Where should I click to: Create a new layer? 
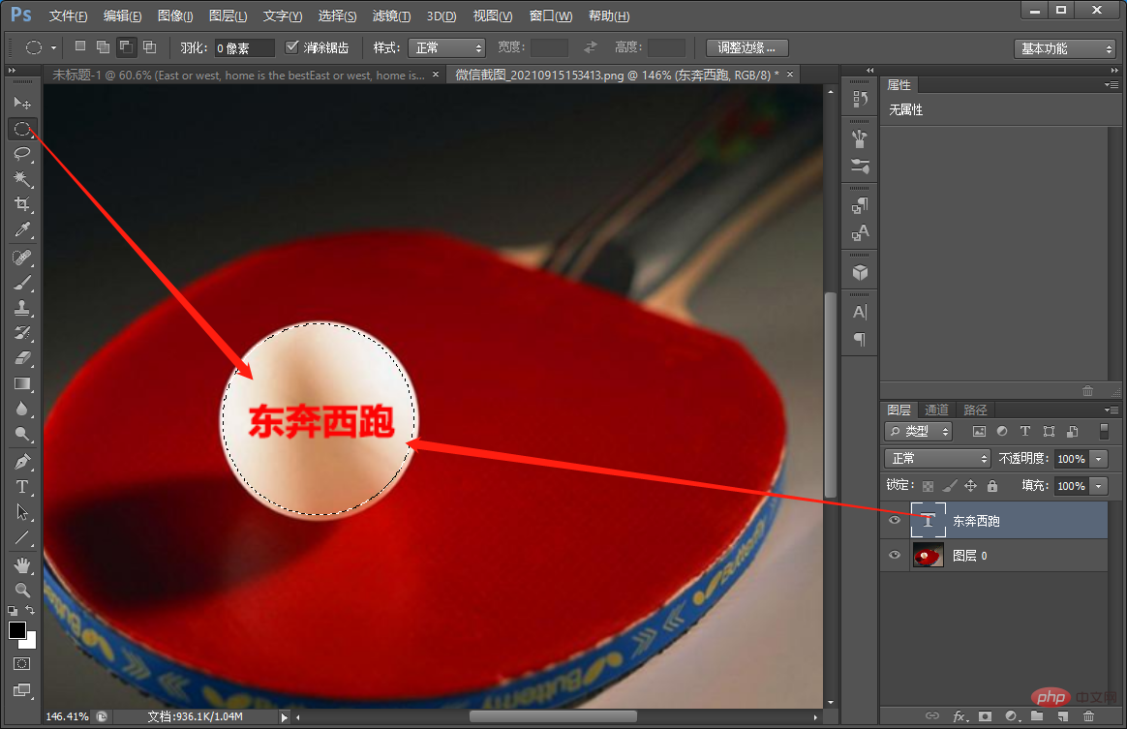point(1062,716)
